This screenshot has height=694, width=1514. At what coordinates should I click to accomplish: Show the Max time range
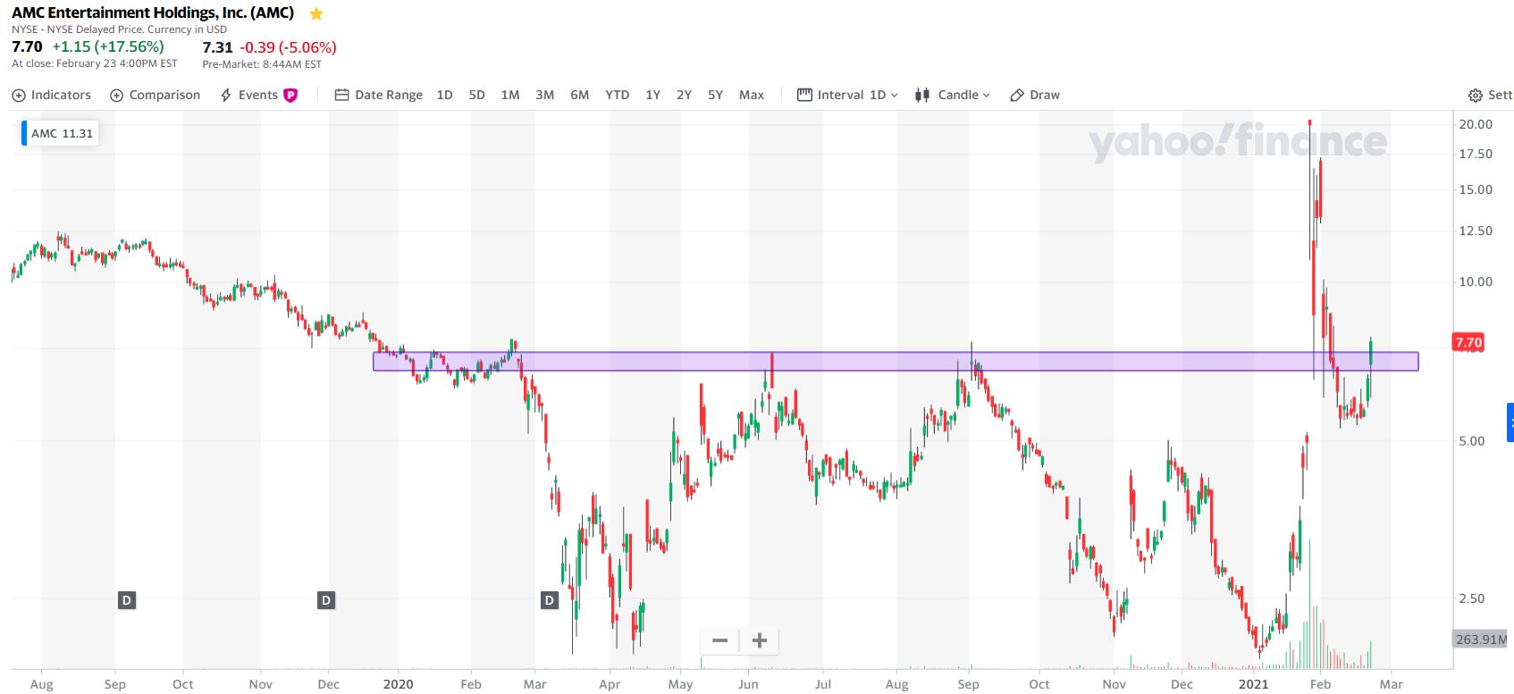pos(752,95)
